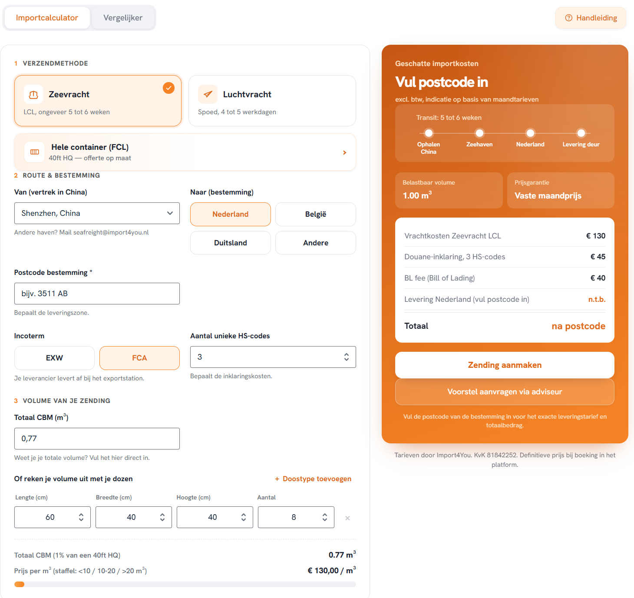The height and width of the screenshot is (598, 634).
Task: Choose Duitsland as destination
Action: pyautogui.click(x=231, y=243)
